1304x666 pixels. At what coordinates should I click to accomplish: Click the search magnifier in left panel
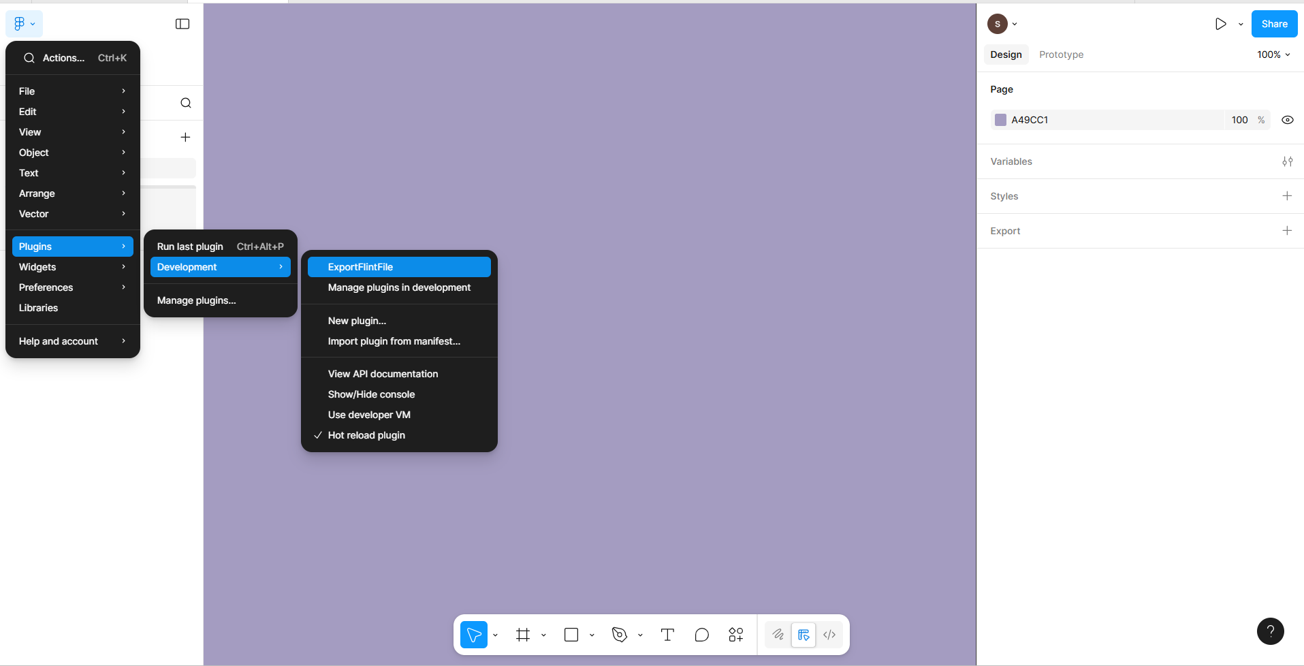186,103
